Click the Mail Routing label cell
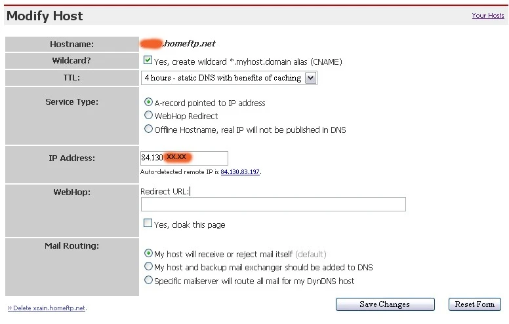Viewport: 509px width, 324px height. [71, 247]
